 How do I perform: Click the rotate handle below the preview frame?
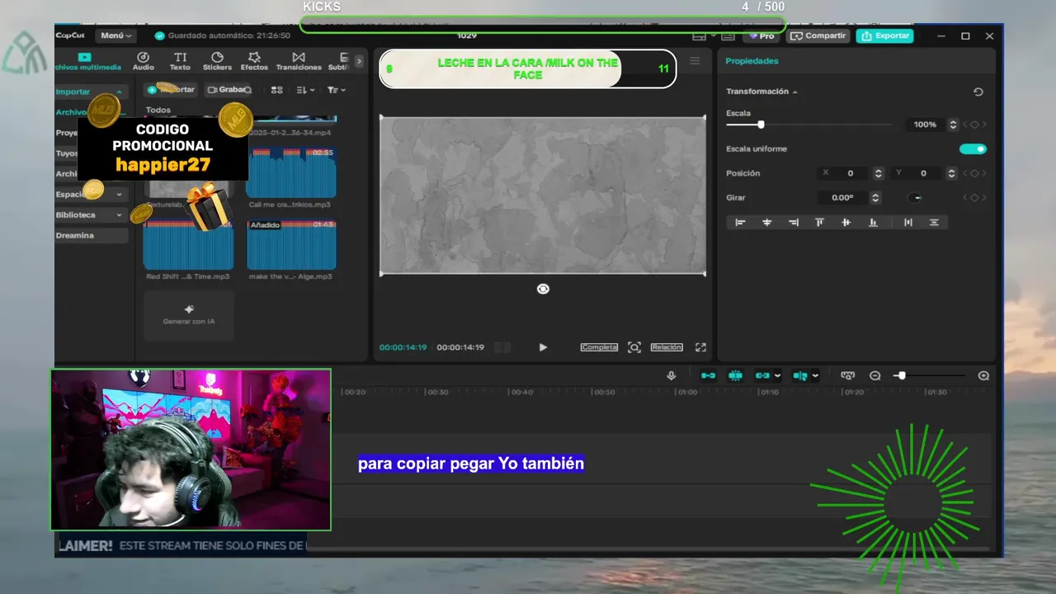tap(543, 289)
